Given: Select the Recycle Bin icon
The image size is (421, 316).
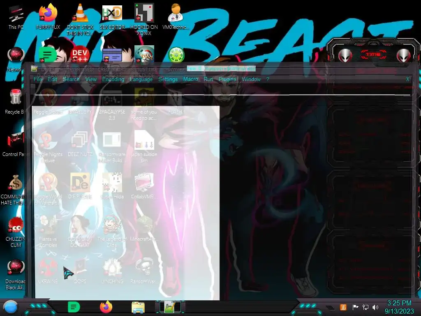Looking at the screenshot, I should (15, 102).
